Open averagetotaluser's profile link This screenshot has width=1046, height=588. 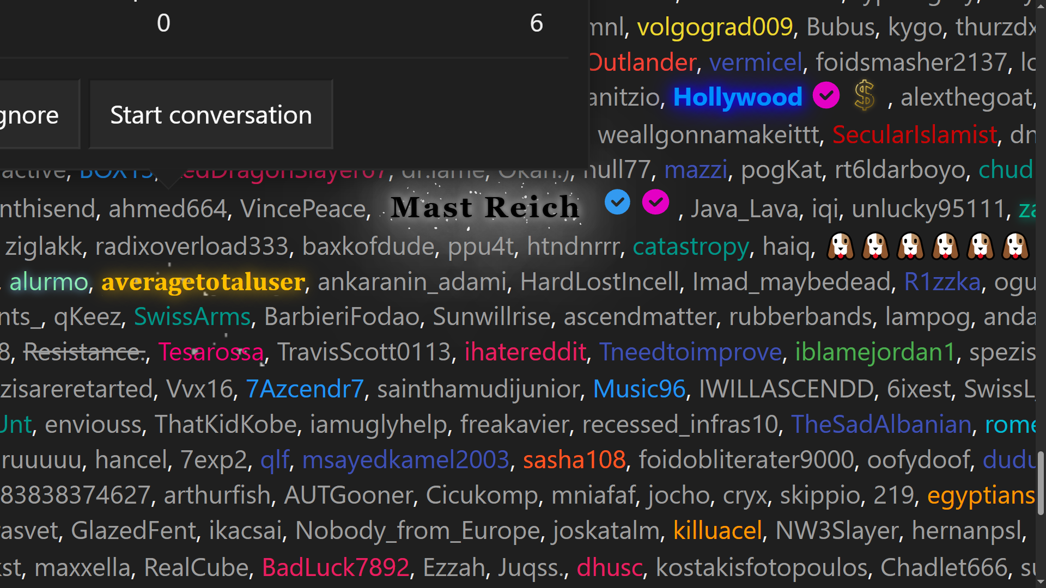tap(203, 281)
